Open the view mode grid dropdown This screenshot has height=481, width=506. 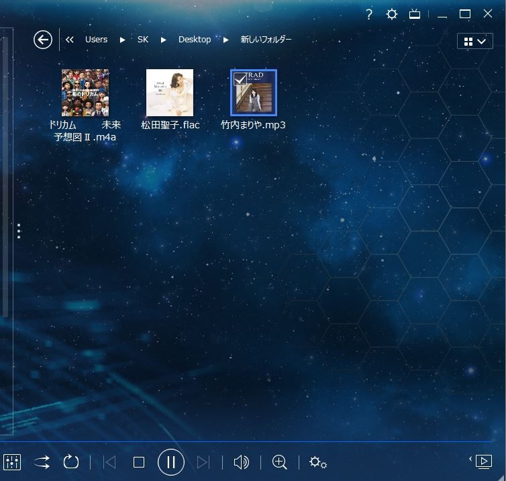tap(474, 41)
